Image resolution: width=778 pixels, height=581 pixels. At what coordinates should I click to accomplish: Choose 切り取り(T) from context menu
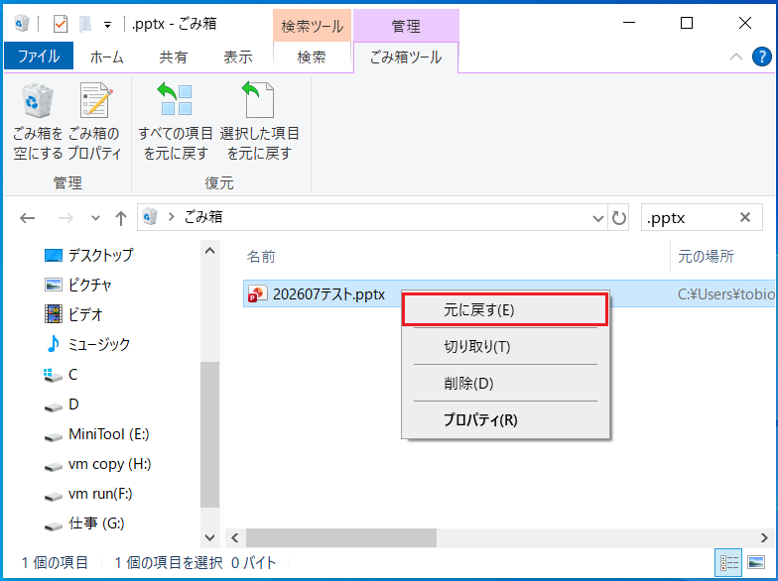pos(505,346)
